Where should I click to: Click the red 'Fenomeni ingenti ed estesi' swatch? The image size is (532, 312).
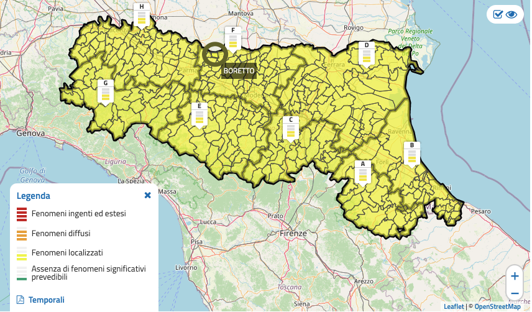[x=22, y=214]
